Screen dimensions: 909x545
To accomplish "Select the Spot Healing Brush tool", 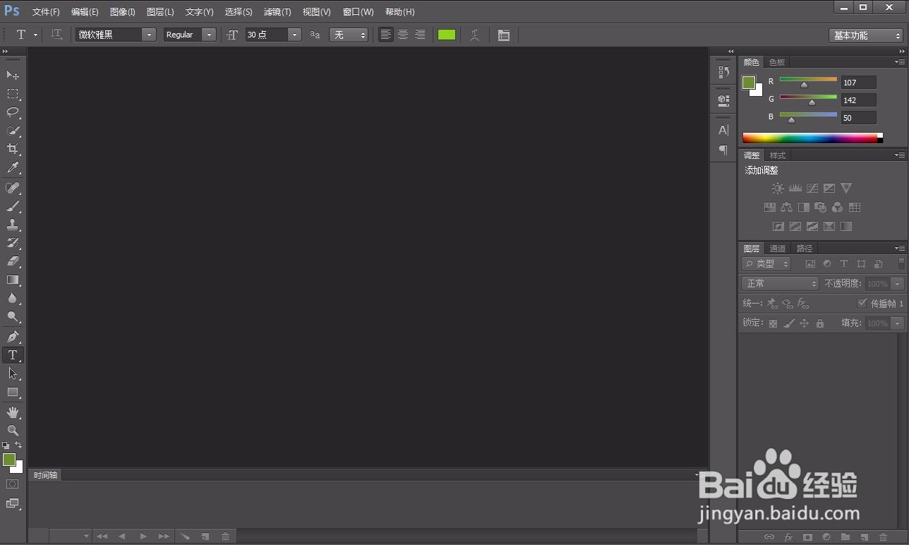I will (x=13, y=188).
